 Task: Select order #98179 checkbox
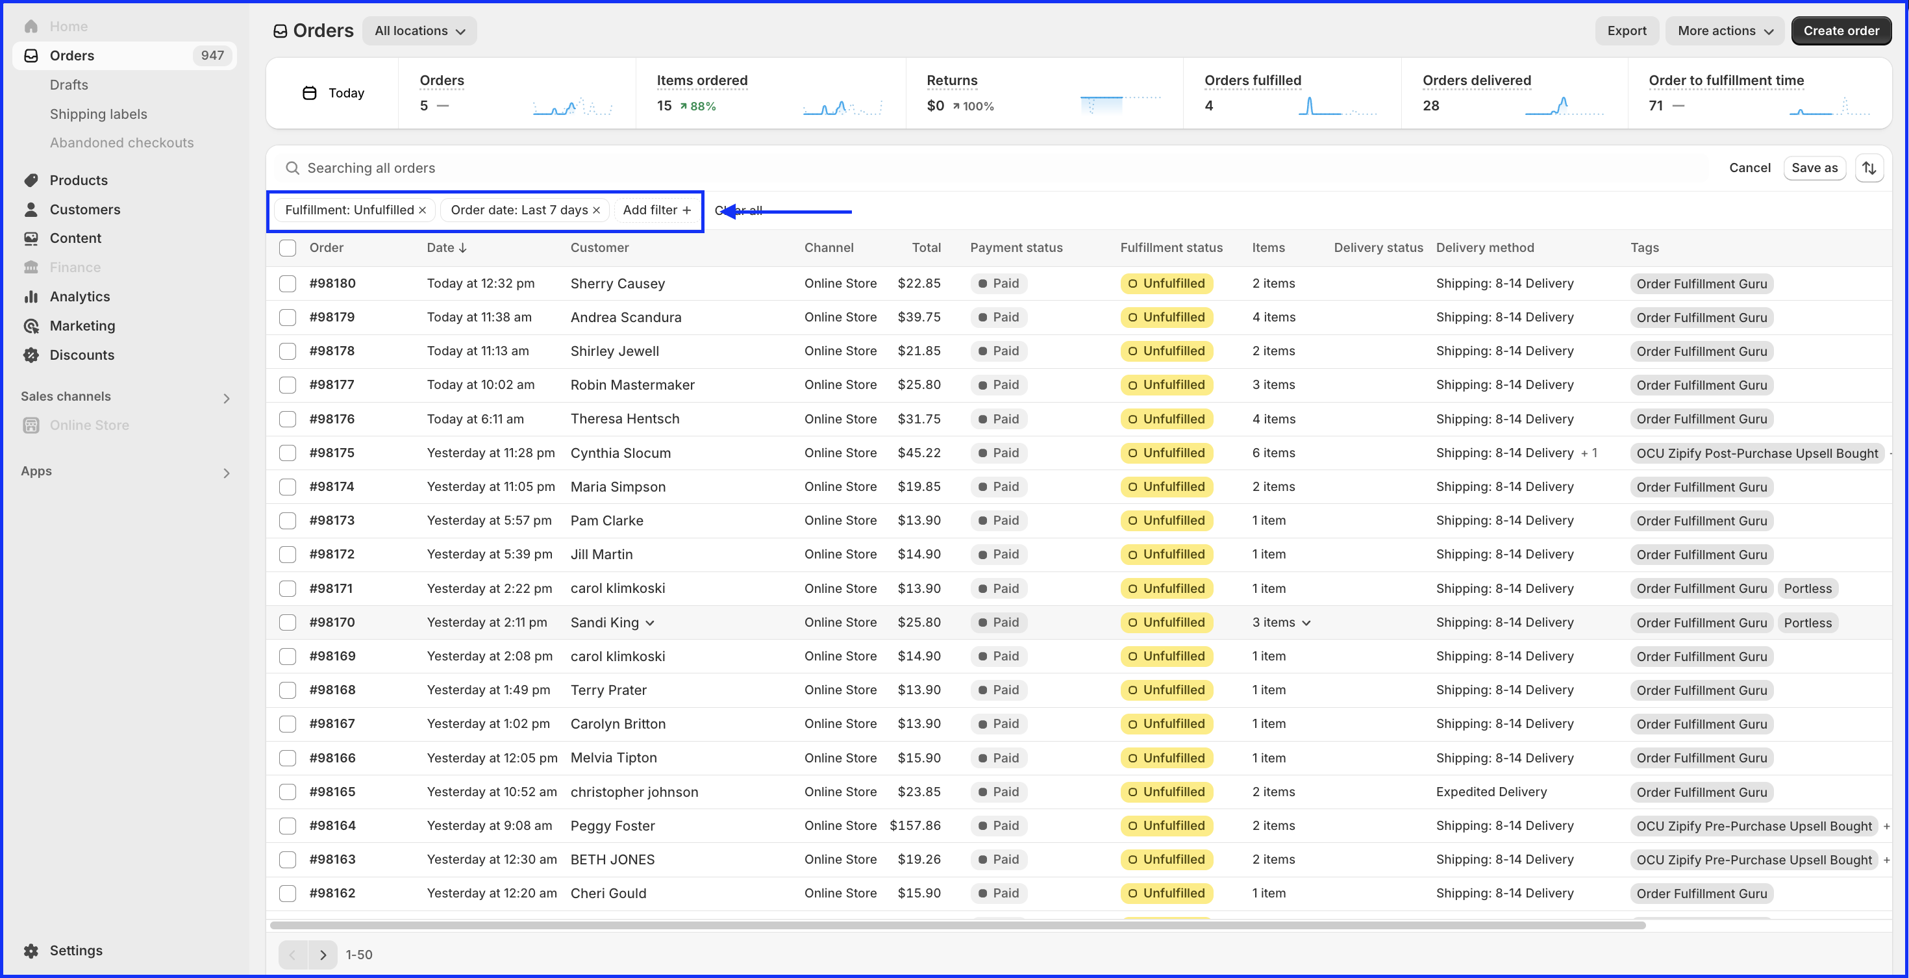click(288, 318)
